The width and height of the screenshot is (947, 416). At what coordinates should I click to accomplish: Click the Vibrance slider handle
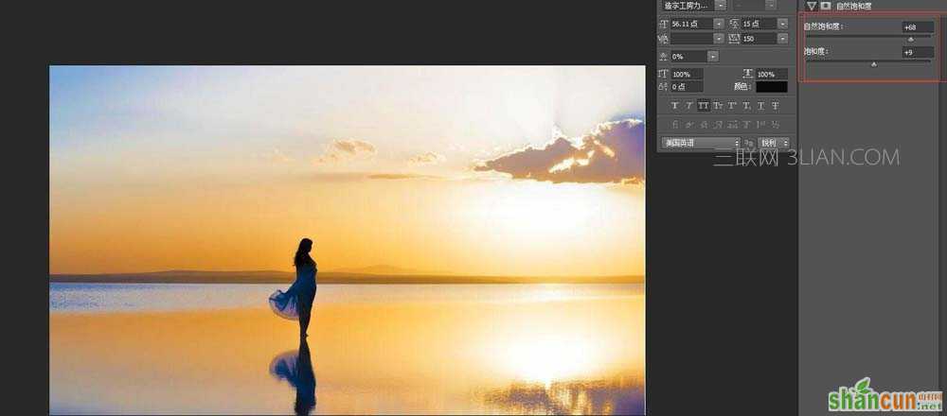[911, 40]
